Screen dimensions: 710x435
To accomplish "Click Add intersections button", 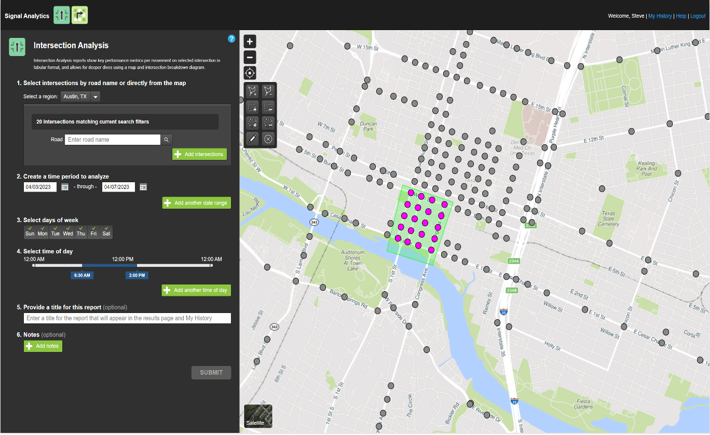I will [199, 154].
